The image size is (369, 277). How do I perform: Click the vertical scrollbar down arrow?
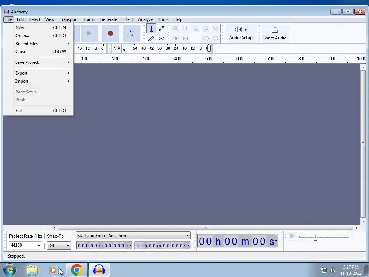[363, 222]
